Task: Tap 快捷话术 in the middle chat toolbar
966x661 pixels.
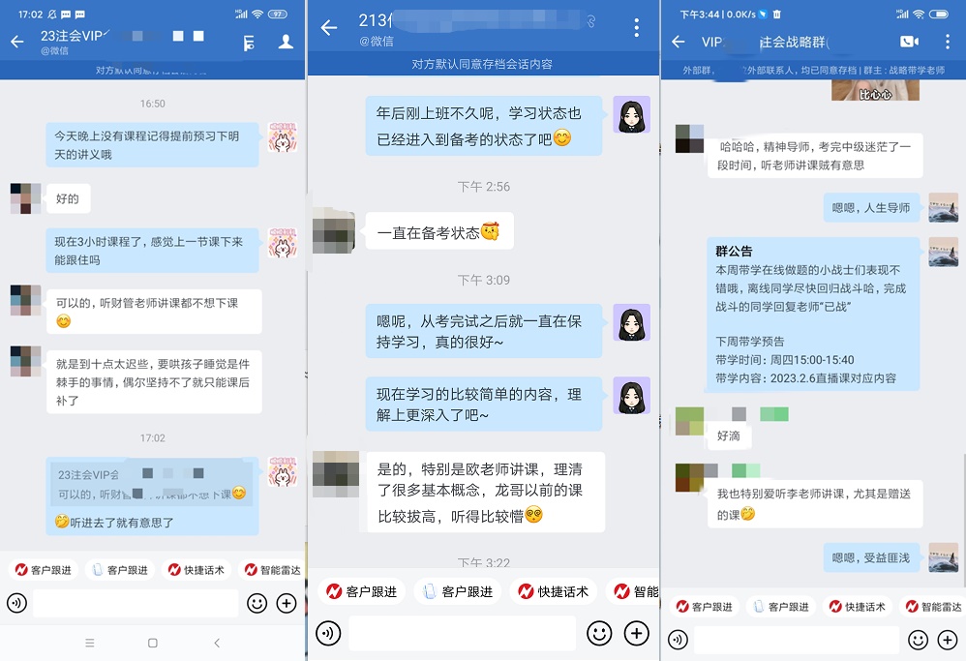Action: click(x=554, y=591)
